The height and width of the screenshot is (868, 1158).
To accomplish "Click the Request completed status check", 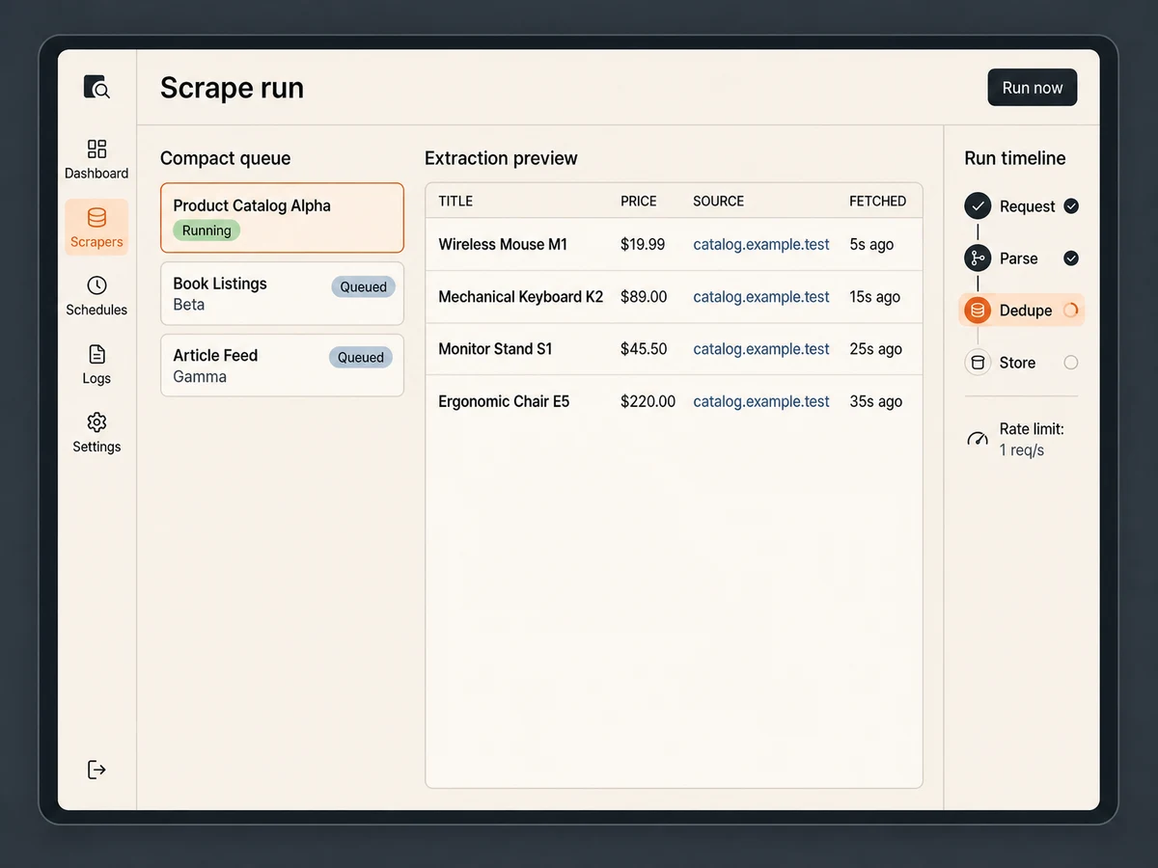I will pyautogui.click(x=1071, y=206).
